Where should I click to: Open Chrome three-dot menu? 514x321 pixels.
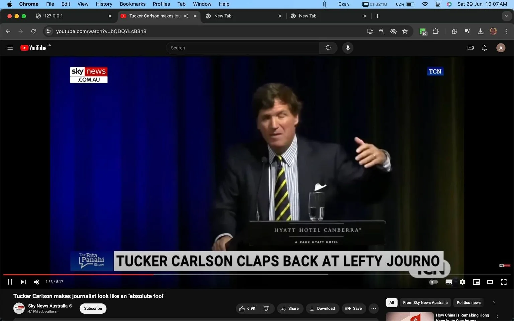506,31
